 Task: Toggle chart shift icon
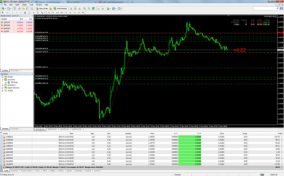click(x=103, y=9)
